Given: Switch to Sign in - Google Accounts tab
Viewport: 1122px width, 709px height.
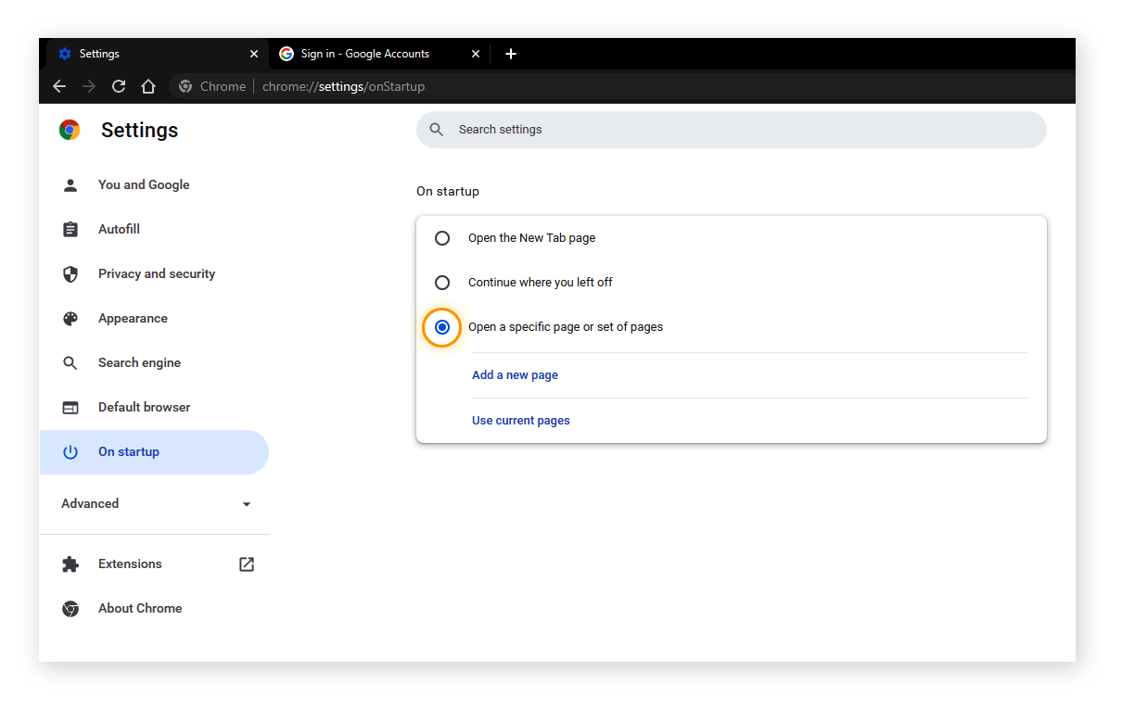Looking at the screenshot, I should pyautogui.click(x=379, y=54).
